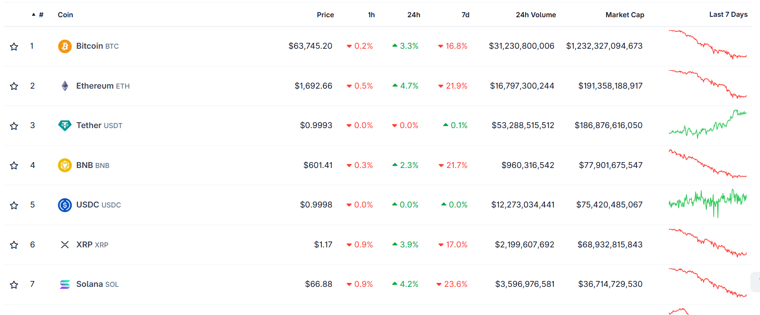
Task: Sort by the 7d column header
Action: click(465, 15)
